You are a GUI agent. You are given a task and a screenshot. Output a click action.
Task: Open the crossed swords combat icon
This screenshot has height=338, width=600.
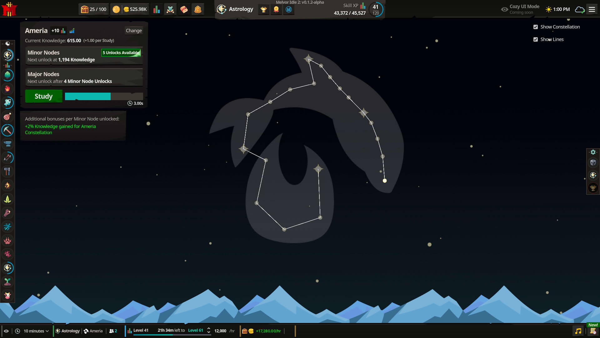pos(170,9)
